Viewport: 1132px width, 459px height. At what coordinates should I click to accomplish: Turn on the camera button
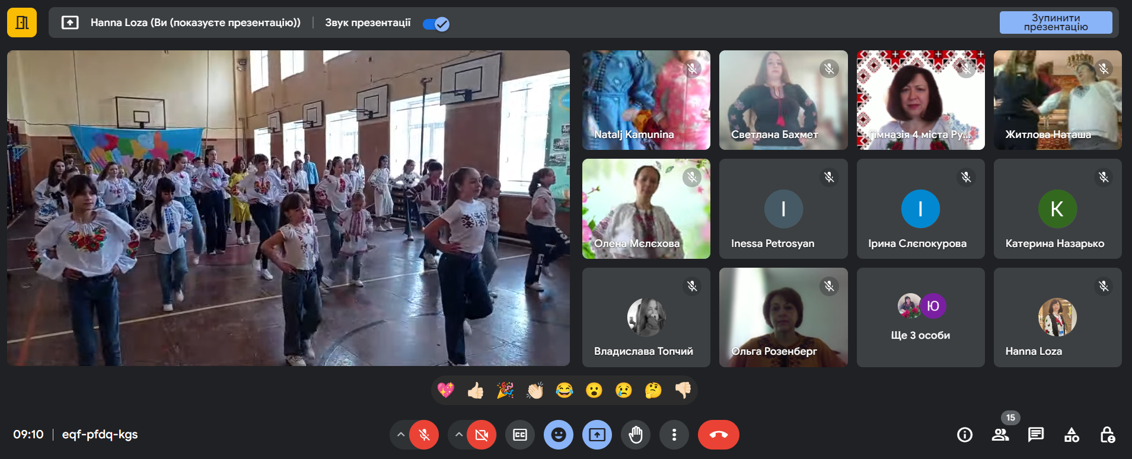tap(482, 435)
